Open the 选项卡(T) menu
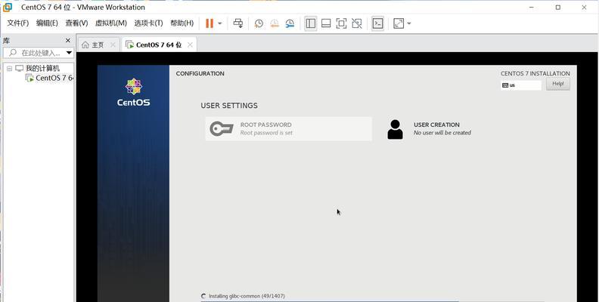The height and width of the screenshot is (302, 599). point(148,23)
